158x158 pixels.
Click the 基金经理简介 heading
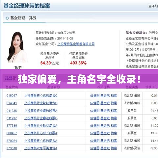click(x=136, y=33)
